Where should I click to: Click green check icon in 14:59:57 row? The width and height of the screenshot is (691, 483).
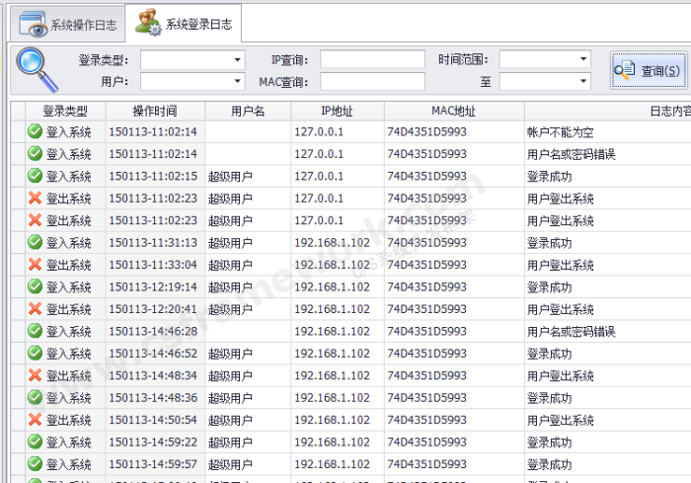(35, 464)
